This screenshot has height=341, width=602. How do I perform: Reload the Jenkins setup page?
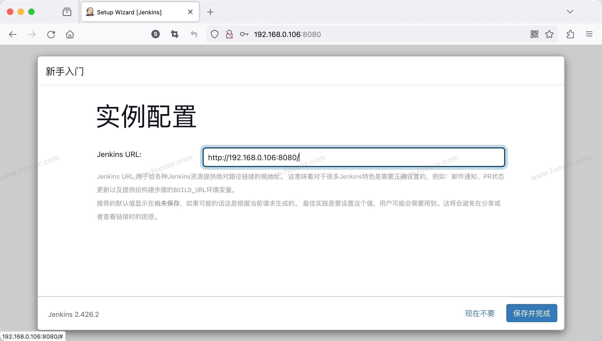[x=51, y=34]
